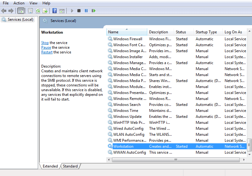Viewport: 252px width, 176px height.
Task: Sort services by the Name column header
Action: click(x=126, y=32)
